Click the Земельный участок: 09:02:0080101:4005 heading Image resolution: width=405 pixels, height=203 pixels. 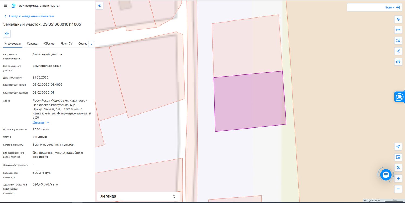(x=42, y=24)
